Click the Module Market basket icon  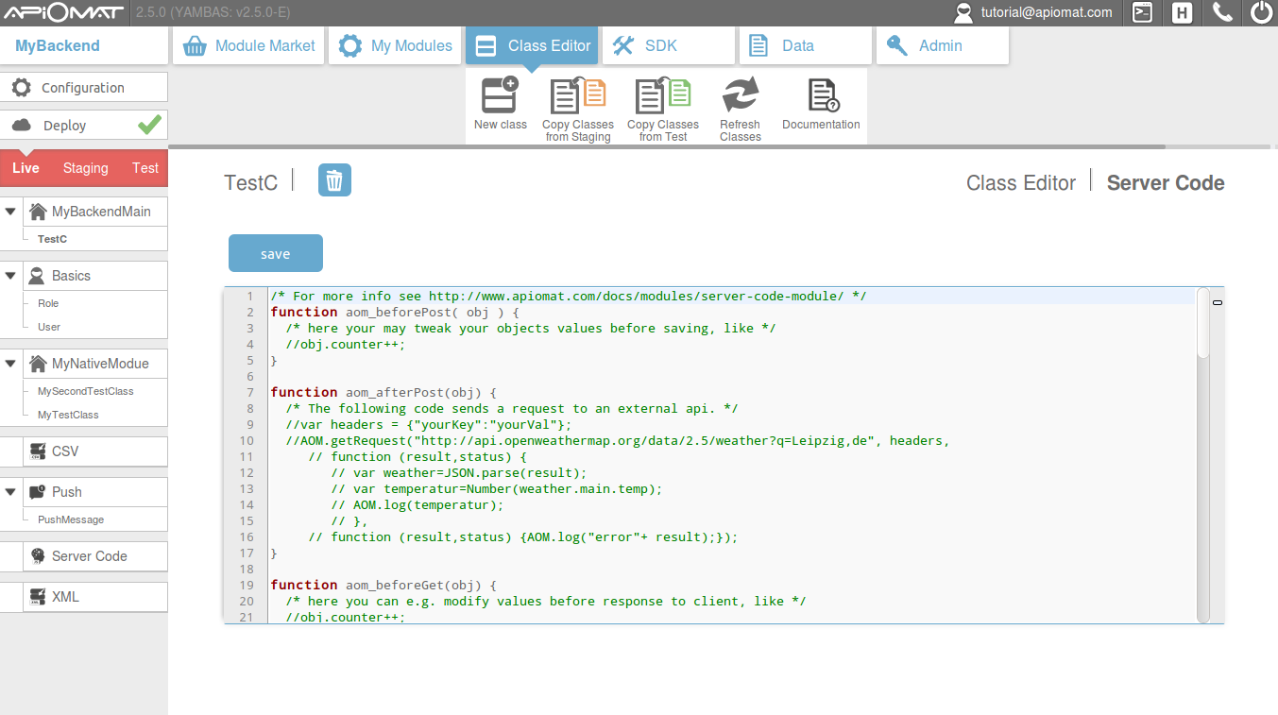[195, 45]
